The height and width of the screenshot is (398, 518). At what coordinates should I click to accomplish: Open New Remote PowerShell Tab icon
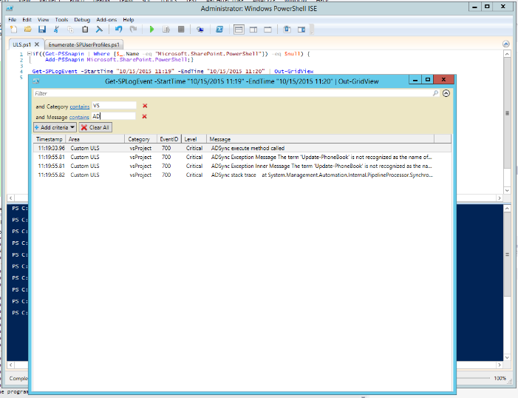(200, 30)
